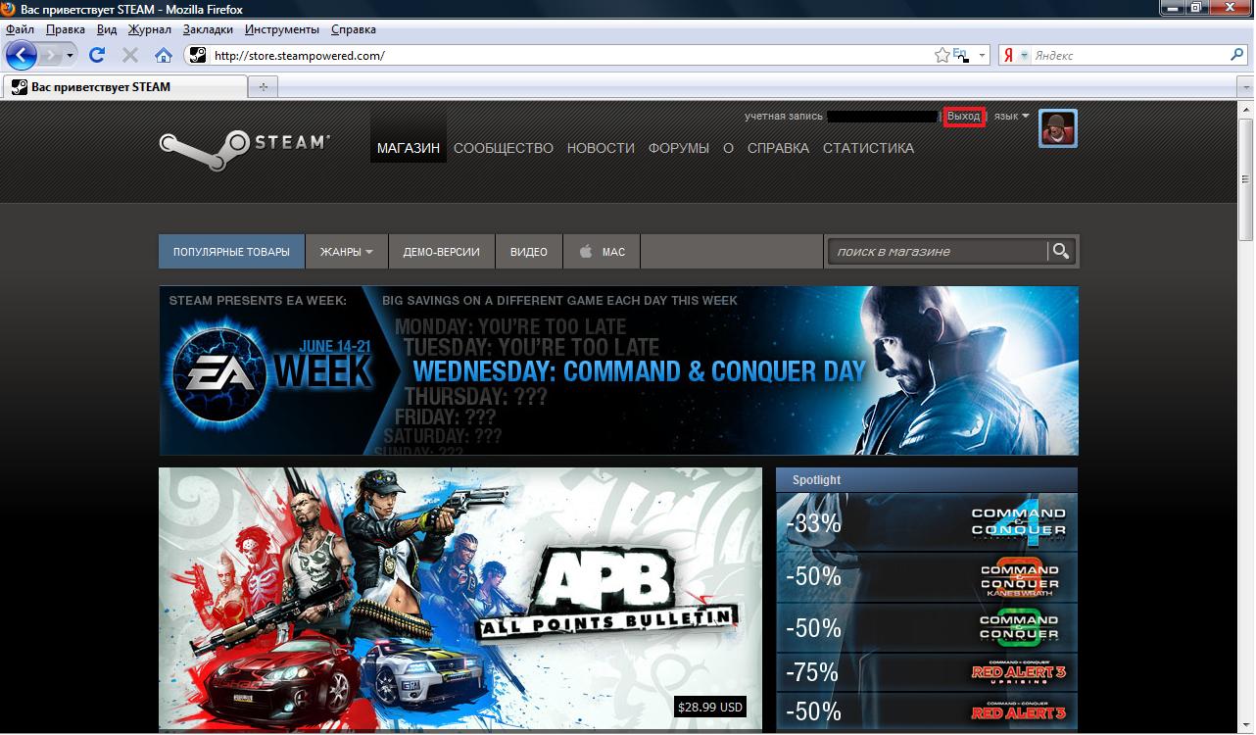Image resolution: width=1256 pixels, height=735 pixels.
Task: Click the home icon in the toolbar
Action: 164,55
